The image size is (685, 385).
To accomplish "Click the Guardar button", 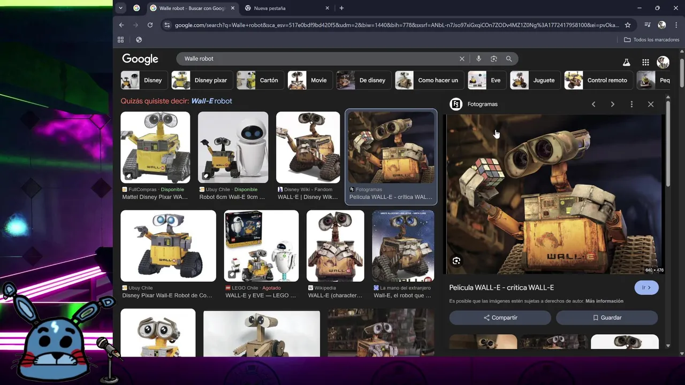I will click(607, 318).
